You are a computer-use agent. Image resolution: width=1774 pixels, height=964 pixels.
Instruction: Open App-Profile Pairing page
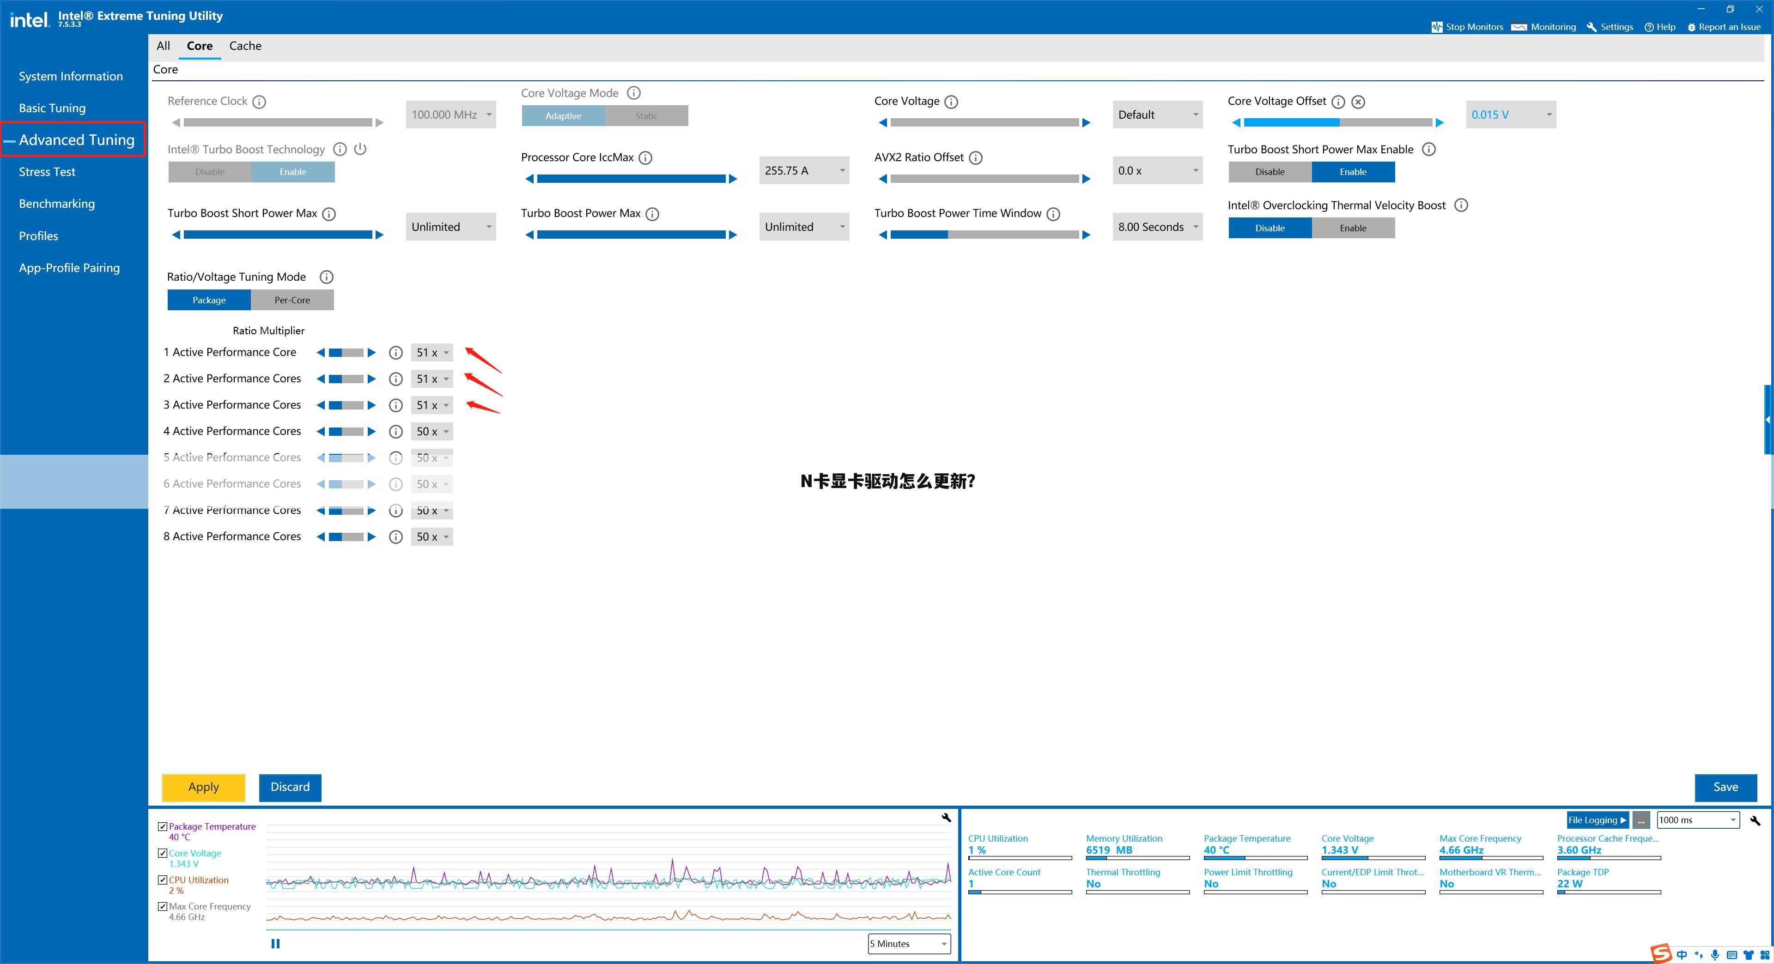click(x=70, y=268)
